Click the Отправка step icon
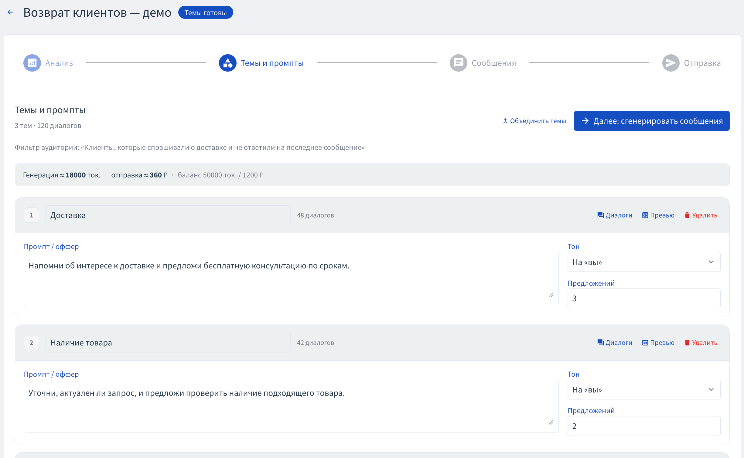Image resolution: width=744 pixels, height=458 pixels. (671, 63)
